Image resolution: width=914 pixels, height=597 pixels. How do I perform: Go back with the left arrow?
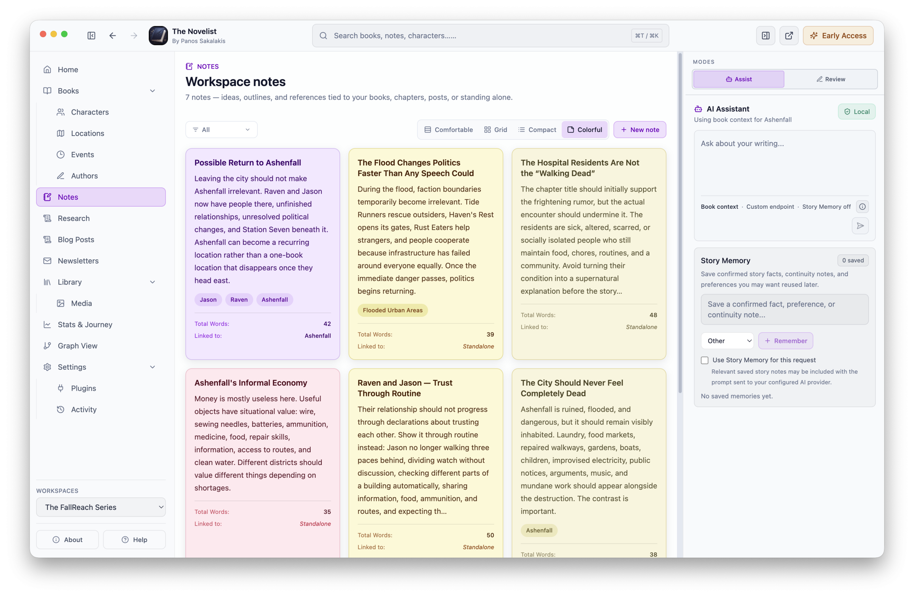click(112, 35)
